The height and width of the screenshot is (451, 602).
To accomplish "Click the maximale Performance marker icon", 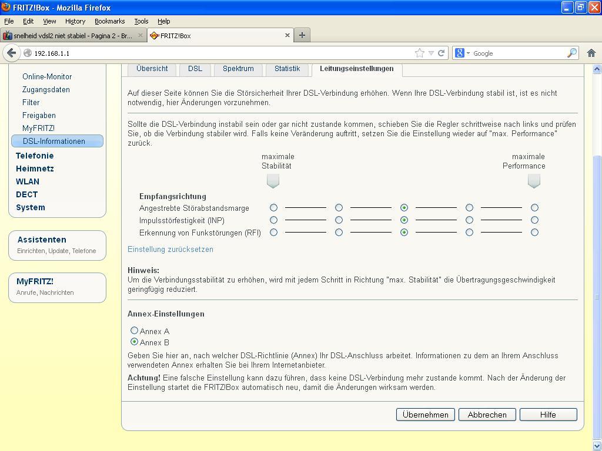I will (534, 181).
